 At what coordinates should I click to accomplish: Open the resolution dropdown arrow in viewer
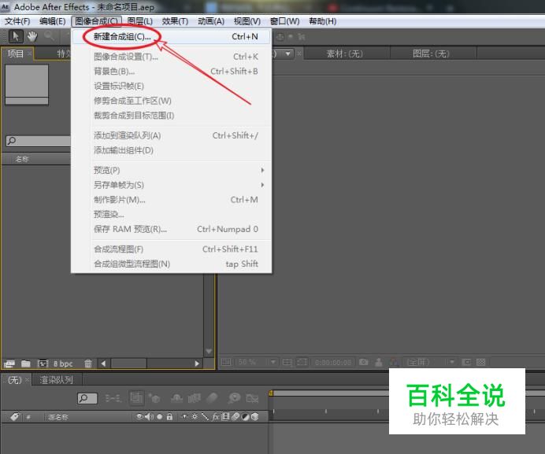(451, 362)
